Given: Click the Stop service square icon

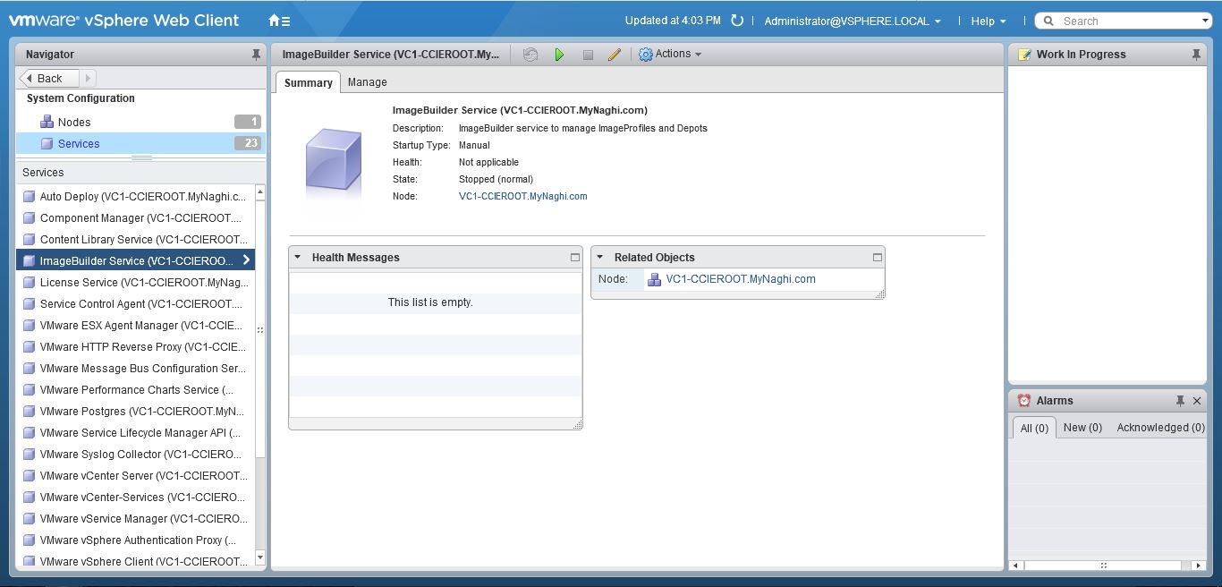Looking at the screenshot, I should coord(588,55).
